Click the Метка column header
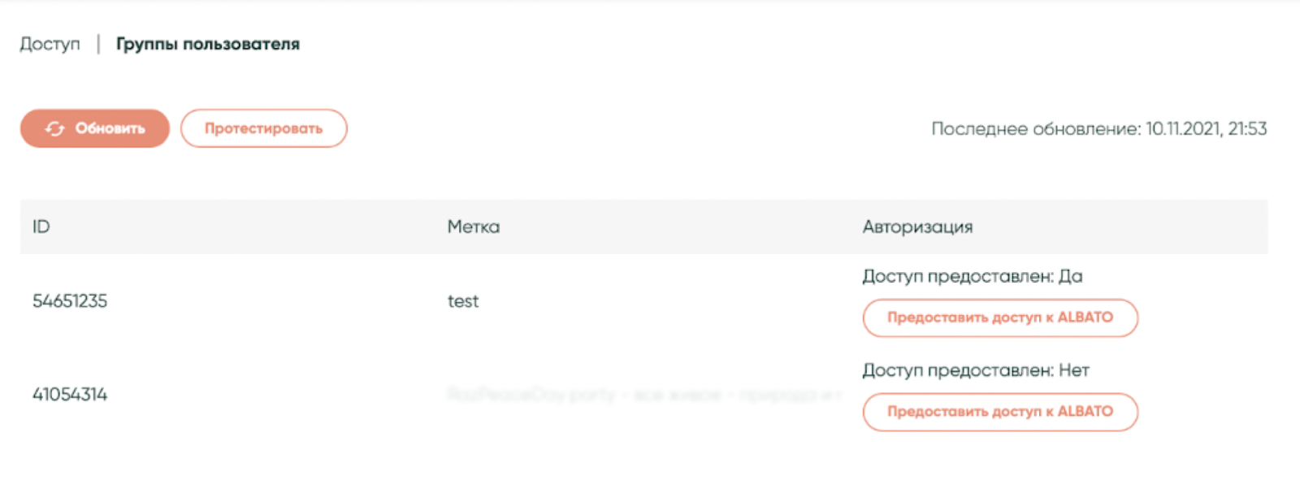Viewport: 1300px width, 497px height. pyautogui.click(x=474, y=227)
